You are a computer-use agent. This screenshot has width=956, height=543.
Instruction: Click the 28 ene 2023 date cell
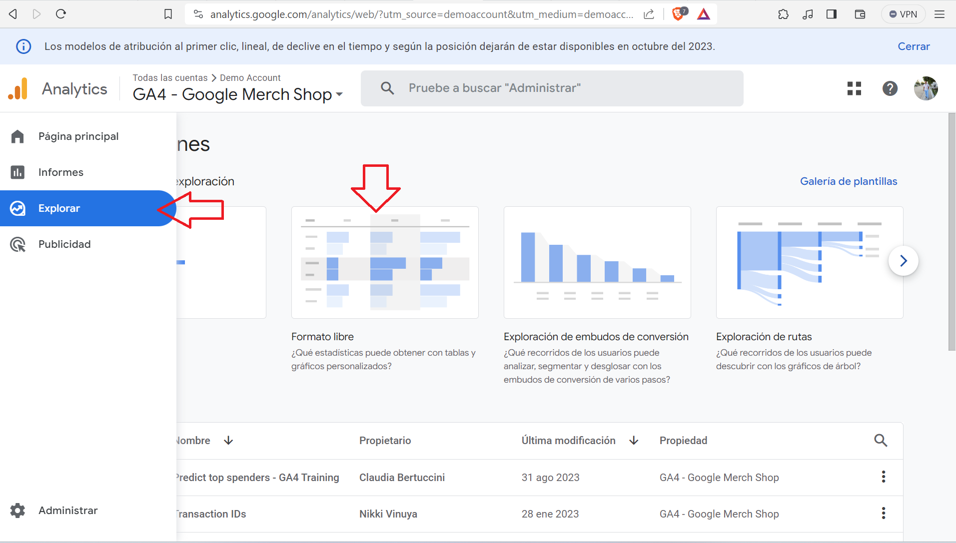550,514
